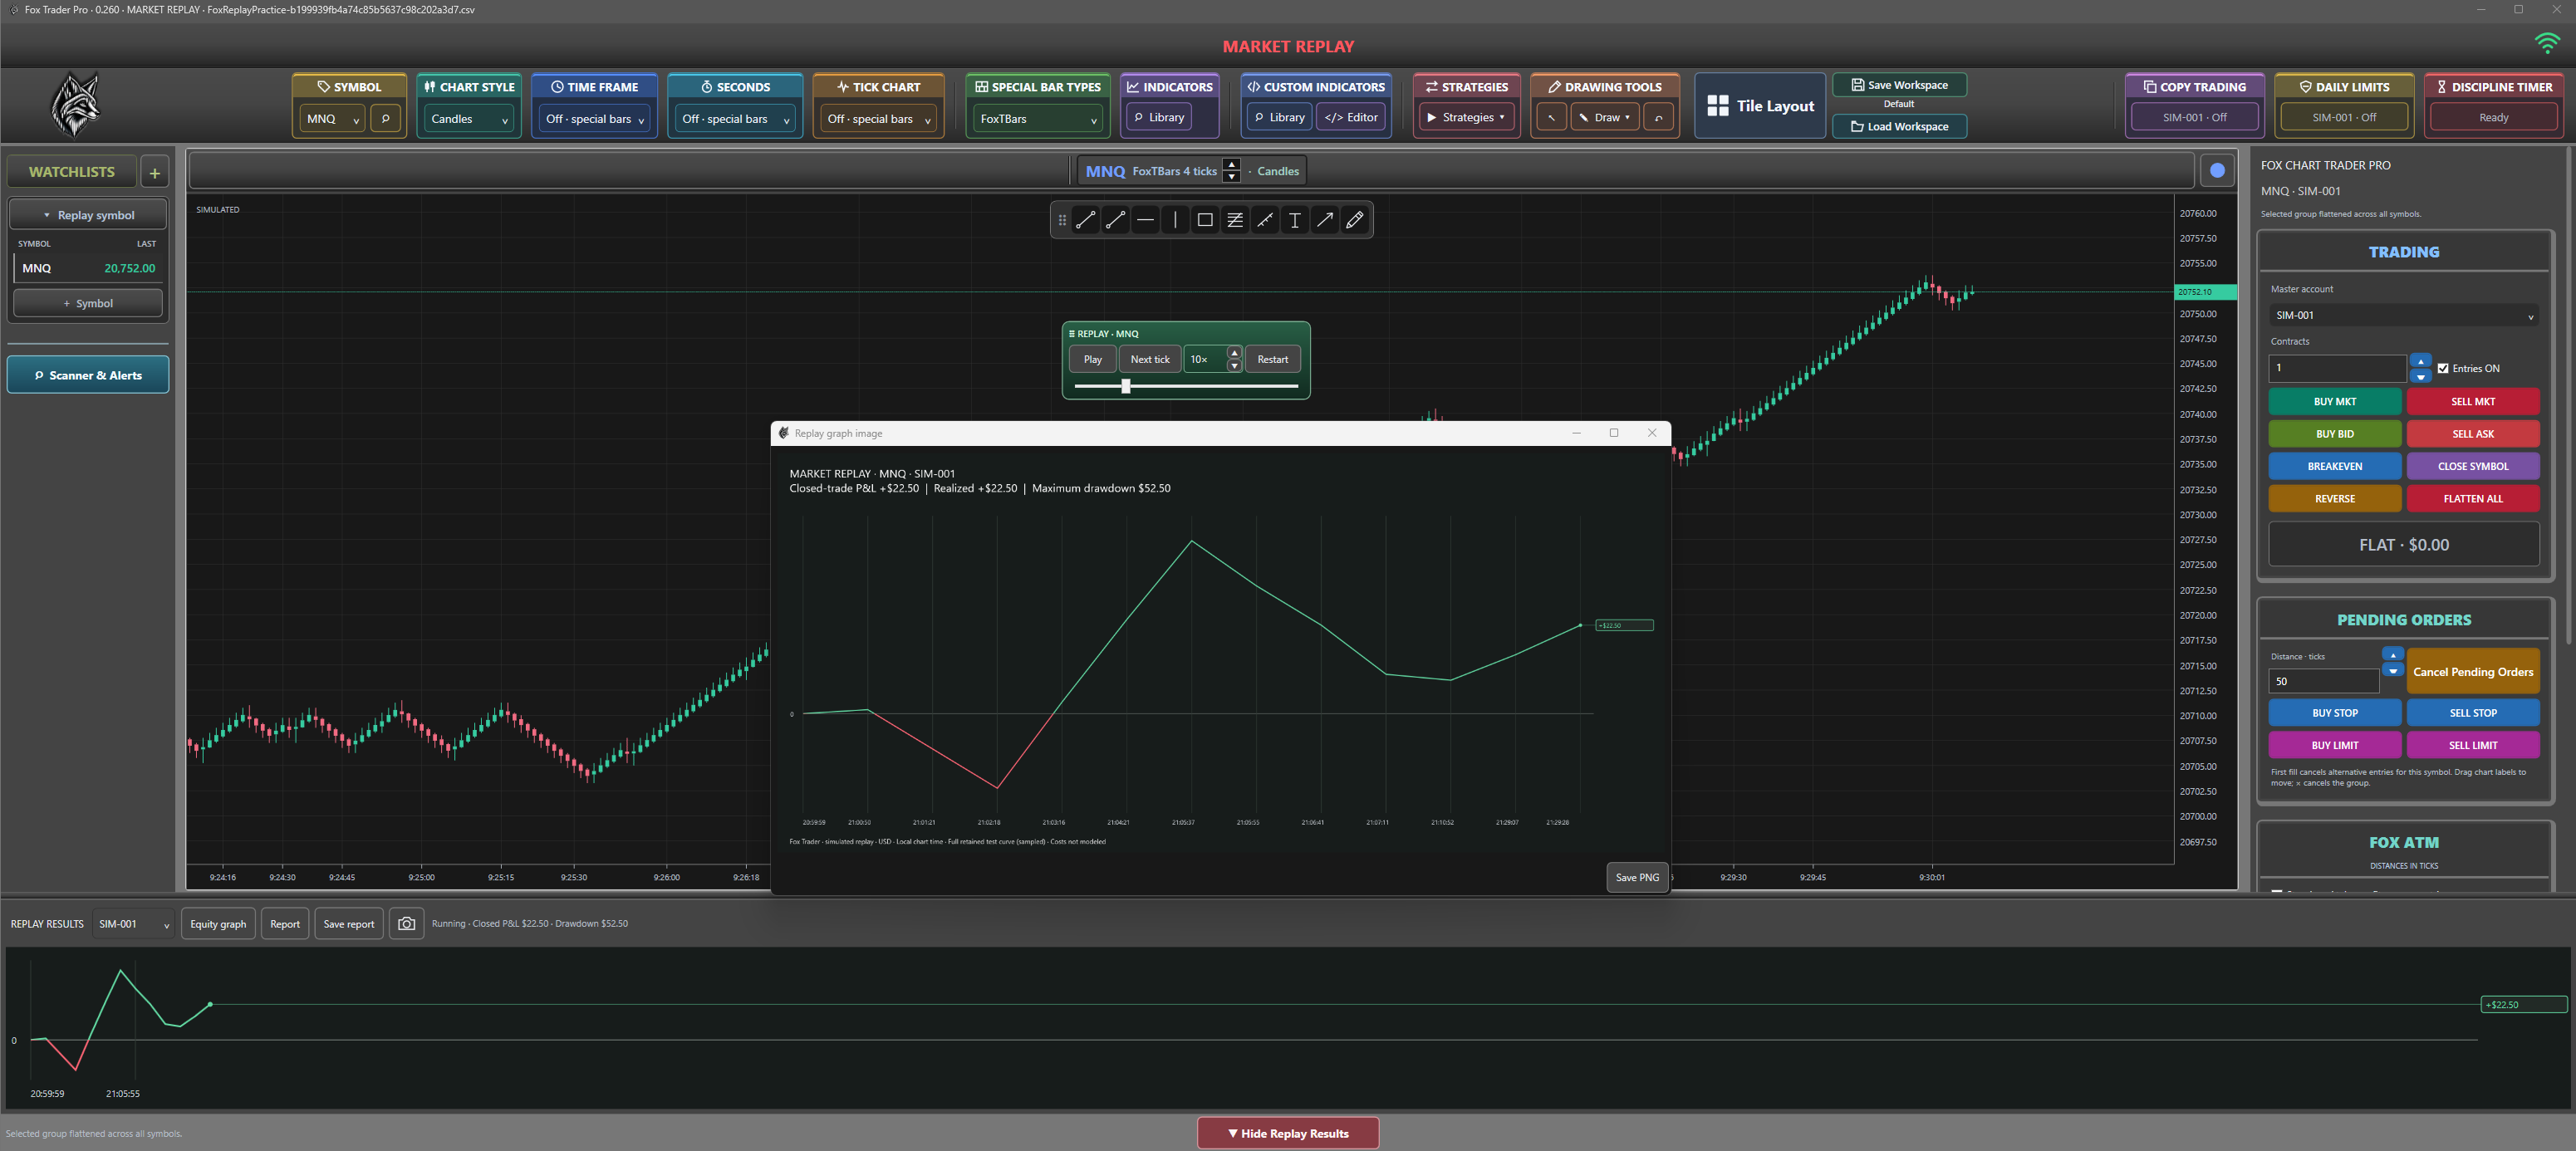
Task: Select the rectangle drawing tool
Action: pyautogui.click(x=1205, y=220)
